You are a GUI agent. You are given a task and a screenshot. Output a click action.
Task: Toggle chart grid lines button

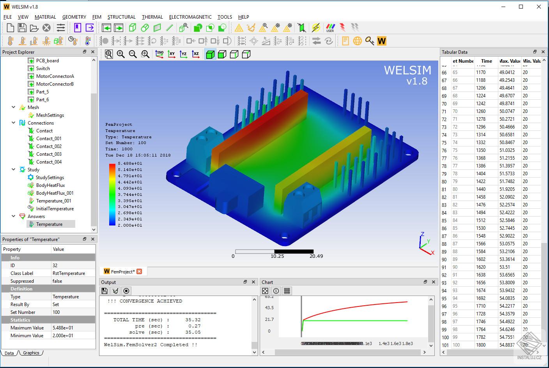pyautogui.click(x=287, y=291)
